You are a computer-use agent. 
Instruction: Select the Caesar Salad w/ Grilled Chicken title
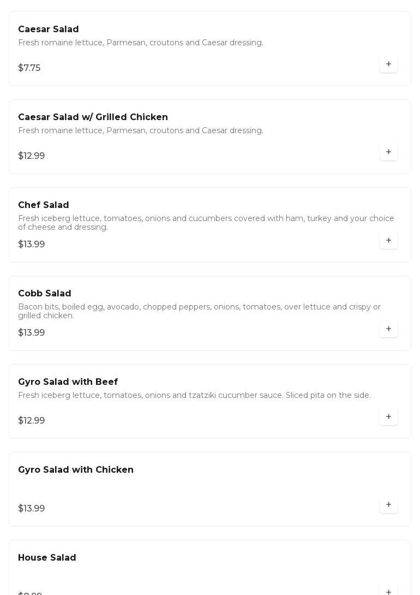click(93, 117)
